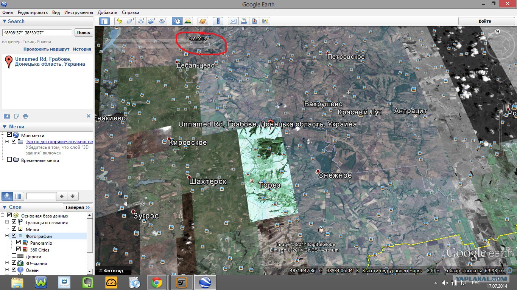Collapse the Фотографии tree node
517x290 pixels.
(x=7, y=236)
